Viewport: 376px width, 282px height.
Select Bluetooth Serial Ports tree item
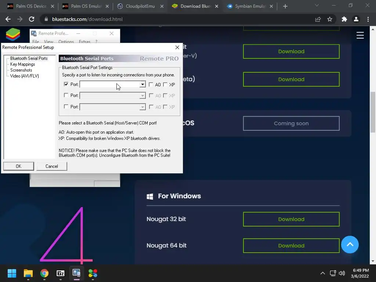[29, 58]
